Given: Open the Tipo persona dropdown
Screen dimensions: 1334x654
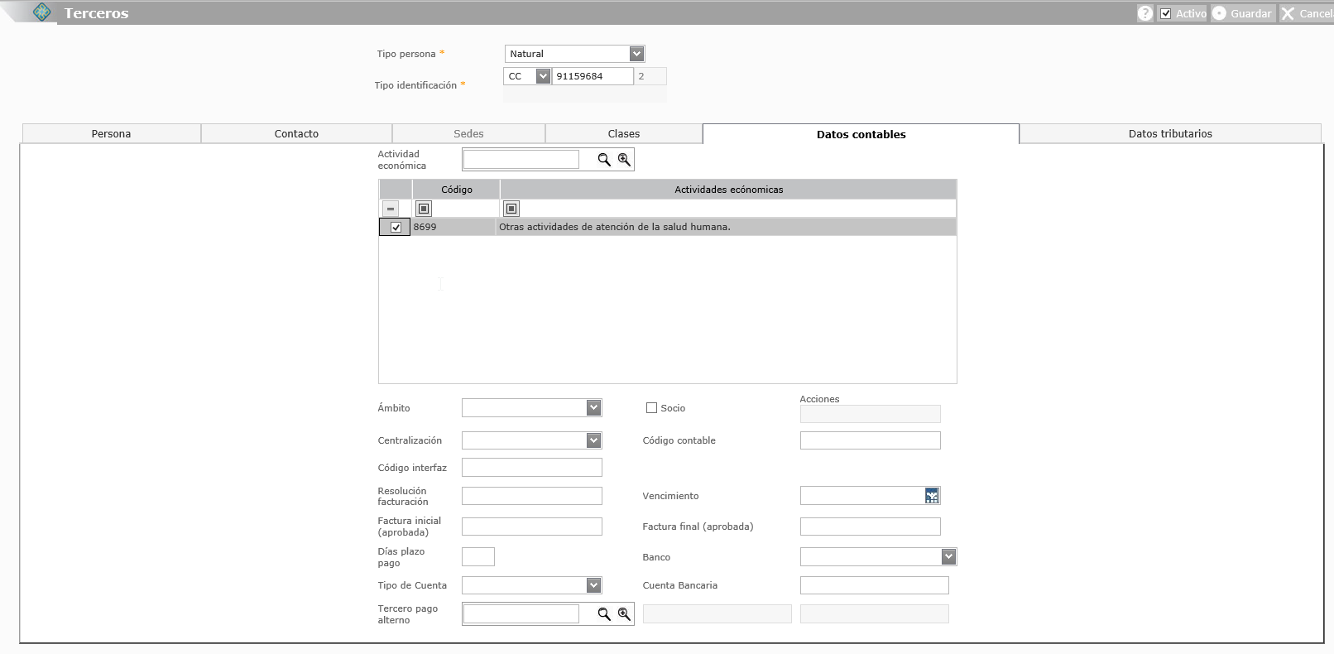Looking at the screenshot, I should pos(636,54).
